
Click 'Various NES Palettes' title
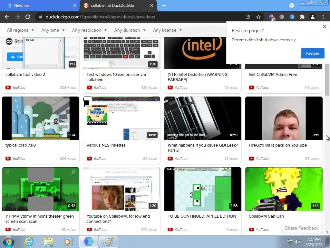[x=106, y=145]
